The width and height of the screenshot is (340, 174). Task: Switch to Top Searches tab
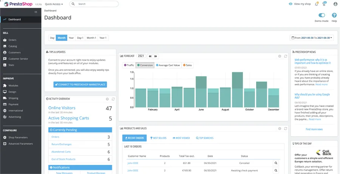pyautogui.click(x=205, y=138)
